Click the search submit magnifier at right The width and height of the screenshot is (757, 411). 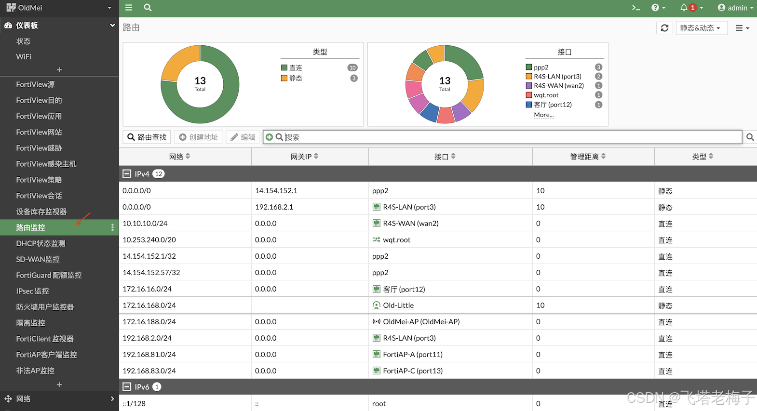[750, 137]
